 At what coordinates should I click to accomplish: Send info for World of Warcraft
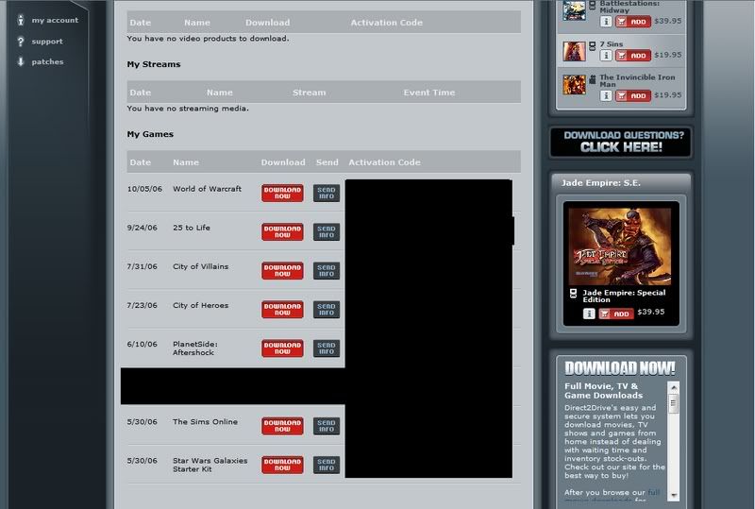pos(327,193)
